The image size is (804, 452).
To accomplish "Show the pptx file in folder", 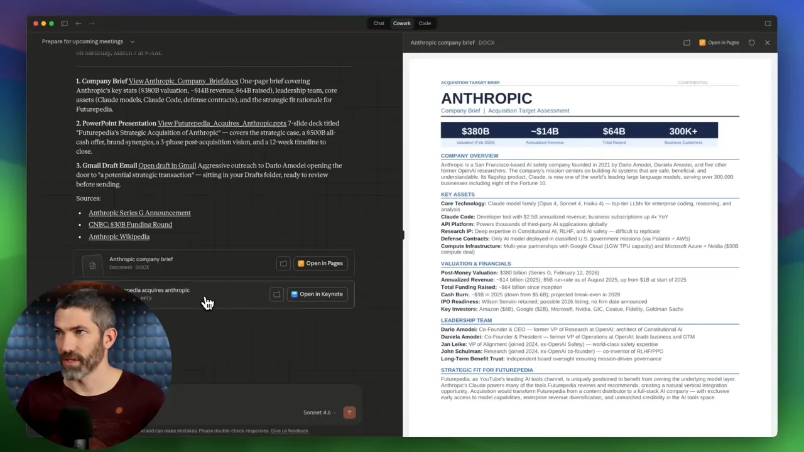I will (276, 294).
